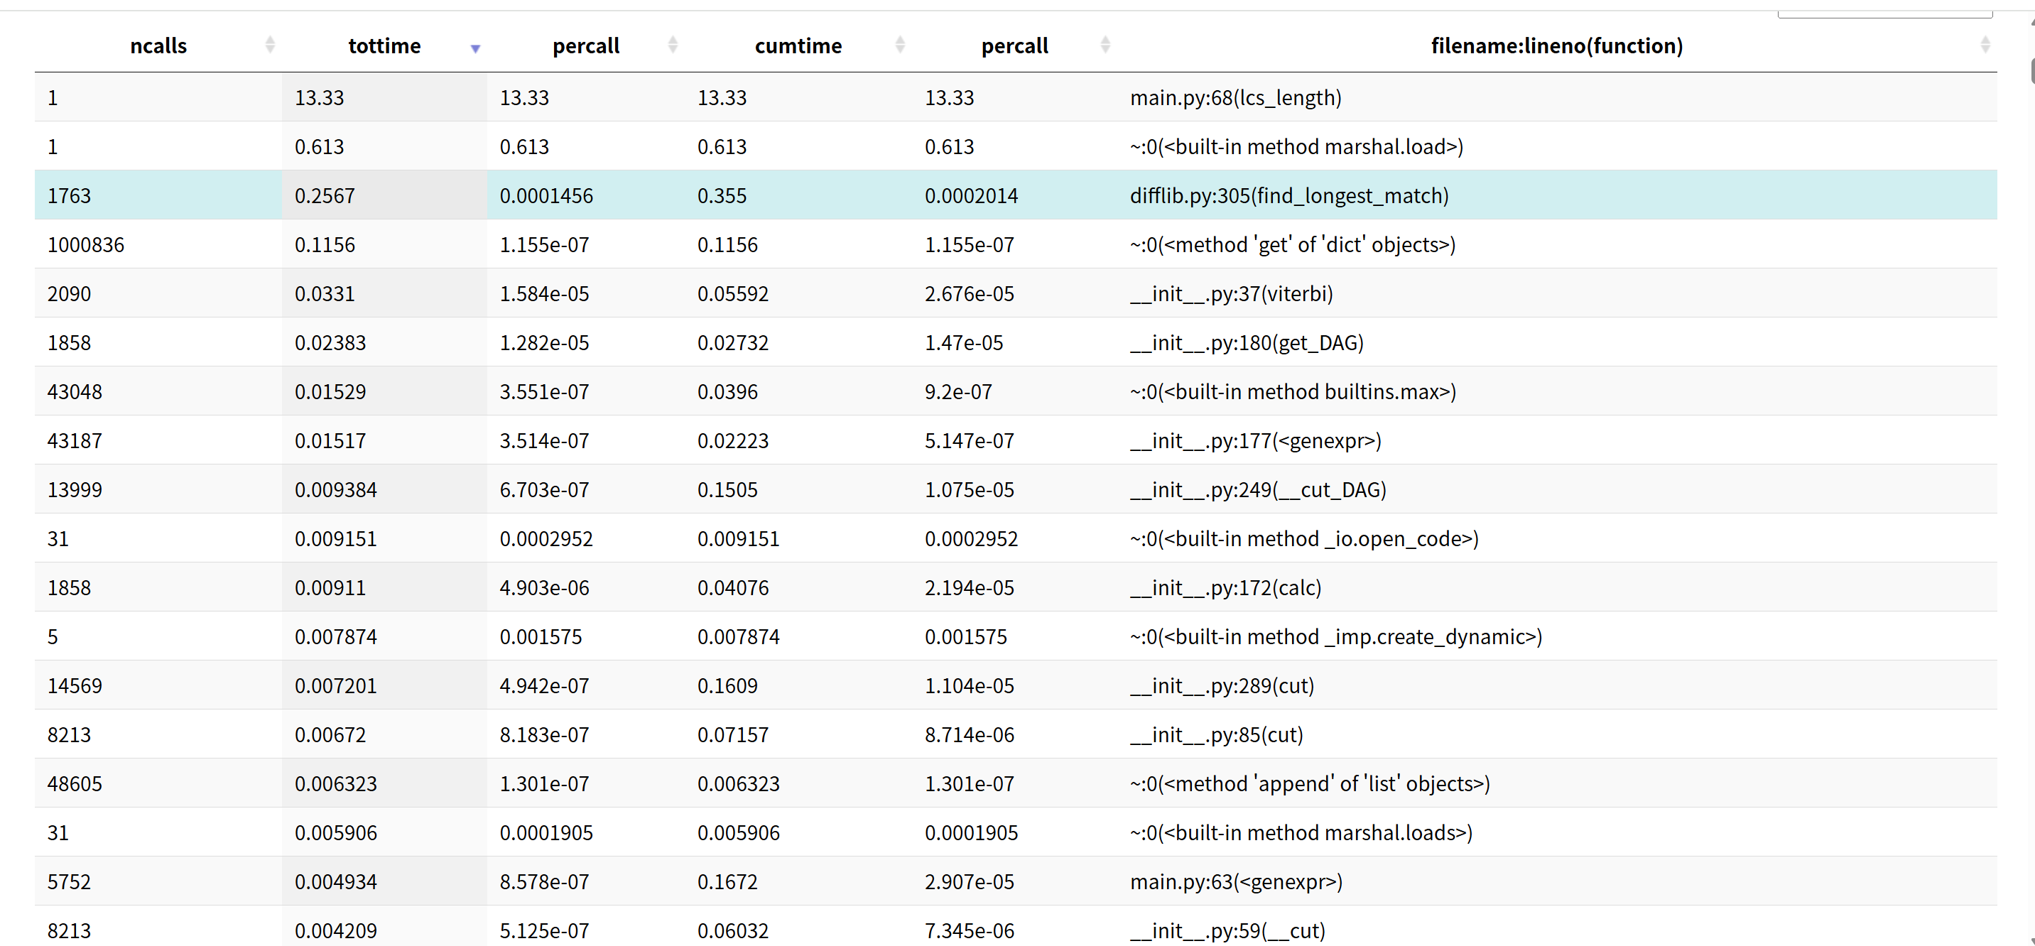This screenshot has height=946, width=2035.
Task: Click the tottime column header label
Action: click(384, 45)
